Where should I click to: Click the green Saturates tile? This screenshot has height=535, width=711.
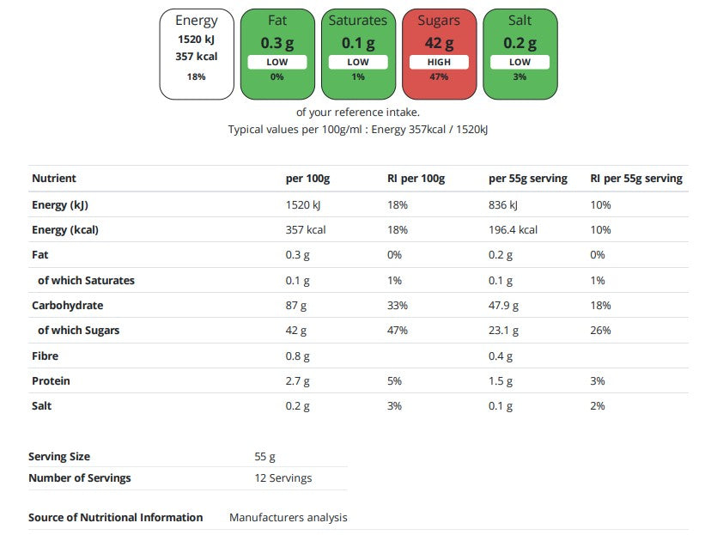(x=358, y=53)
